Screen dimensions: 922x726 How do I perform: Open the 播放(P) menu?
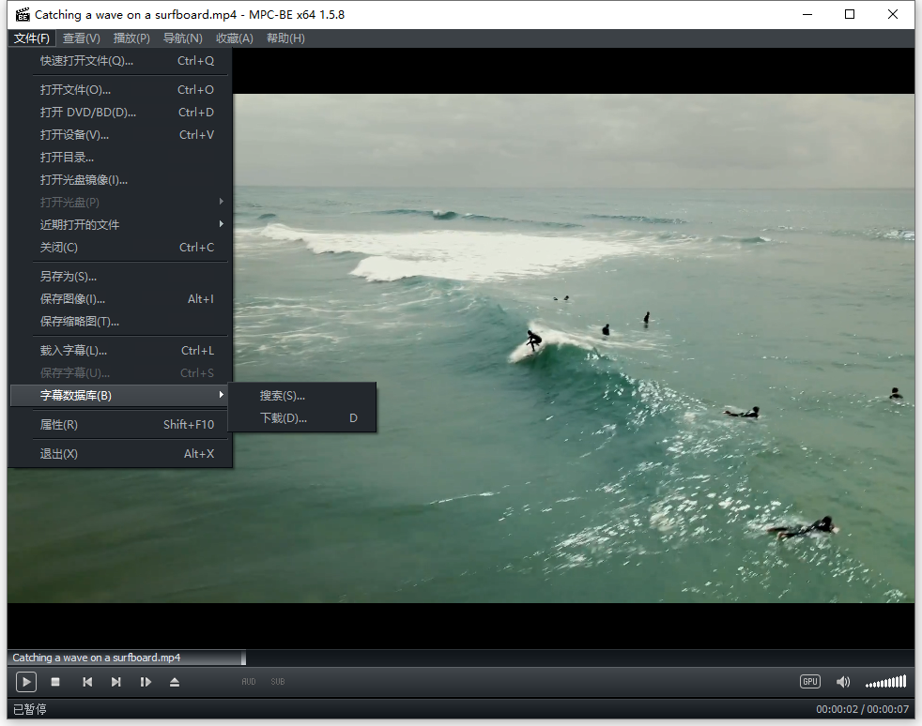pyautogui.click(x=131, y=38)
